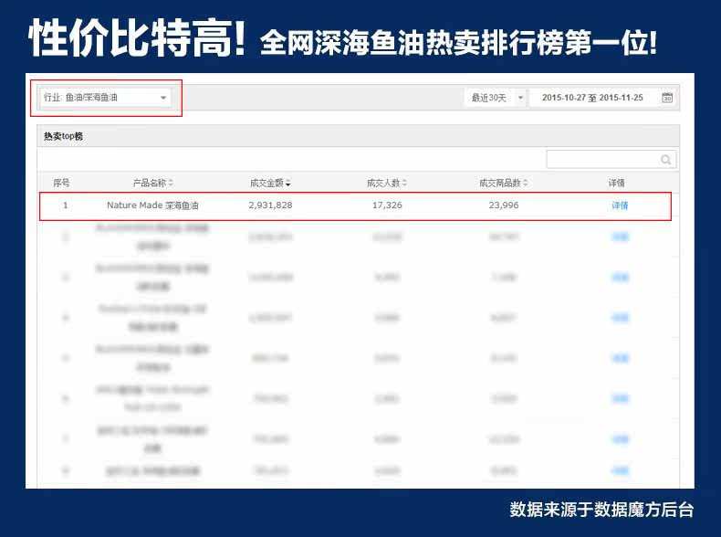Click the 热卖top榜 panel header
The height and width of the screenshot is (537, 721).
click(358, 136)
